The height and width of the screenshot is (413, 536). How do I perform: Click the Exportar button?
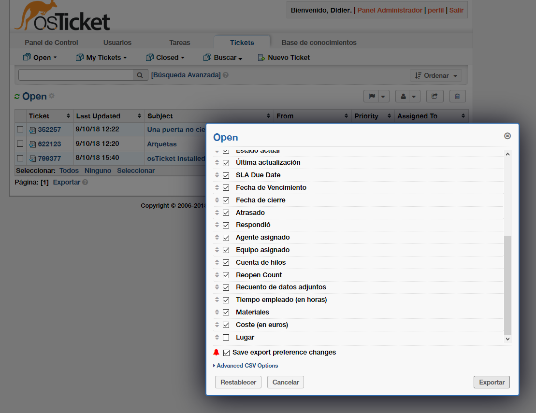(x=491, y=382)
